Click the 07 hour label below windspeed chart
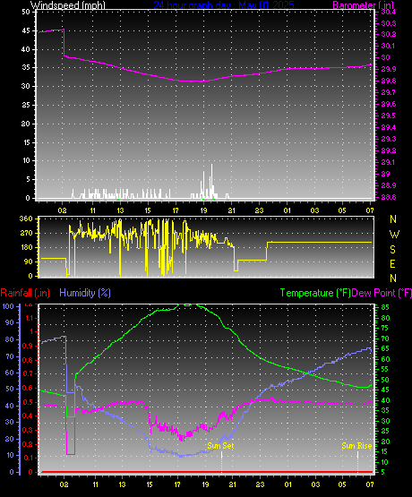This screenshot has width=412, height=497. [370, 210]
